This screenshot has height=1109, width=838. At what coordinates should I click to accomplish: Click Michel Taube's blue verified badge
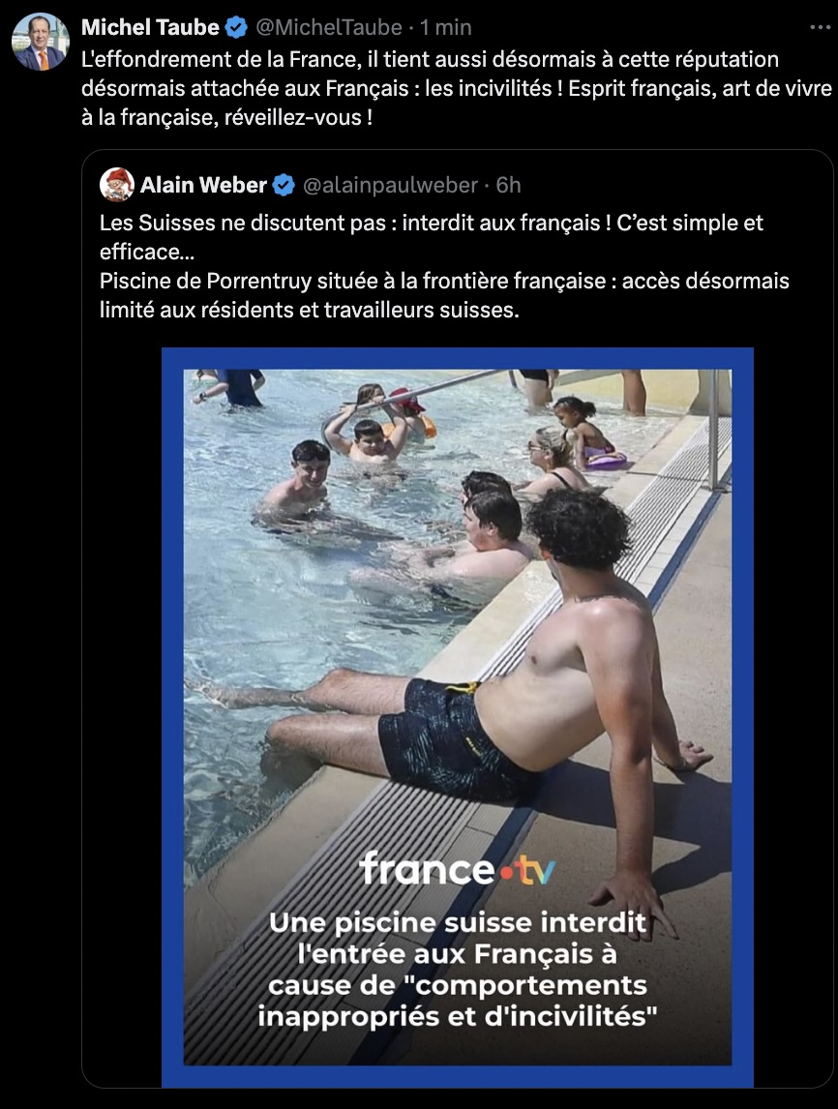pos(236,28)
